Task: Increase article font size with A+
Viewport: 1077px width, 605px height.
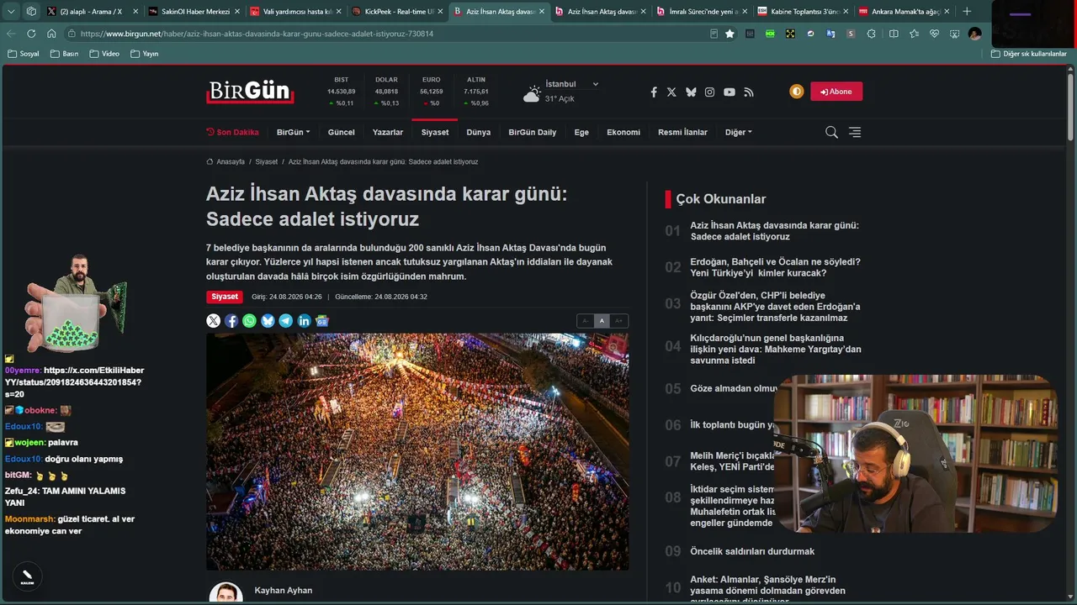Action: (619, 321)
